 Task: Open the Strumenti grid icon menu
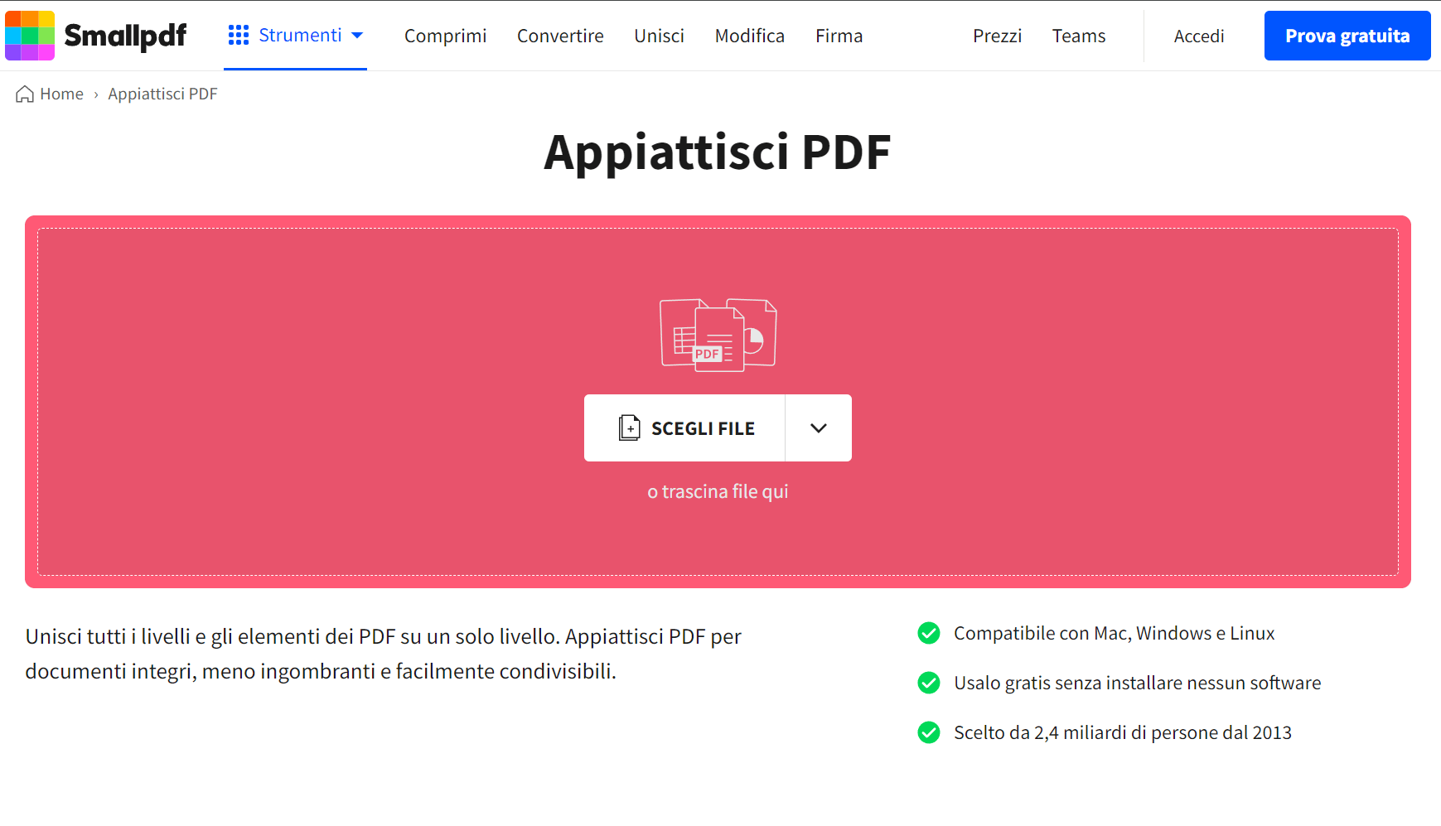[239, 35]
